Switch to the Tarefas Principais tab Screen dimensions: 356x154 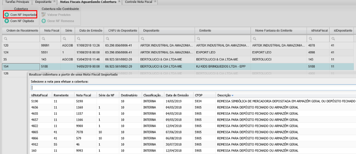click(17, 2)
